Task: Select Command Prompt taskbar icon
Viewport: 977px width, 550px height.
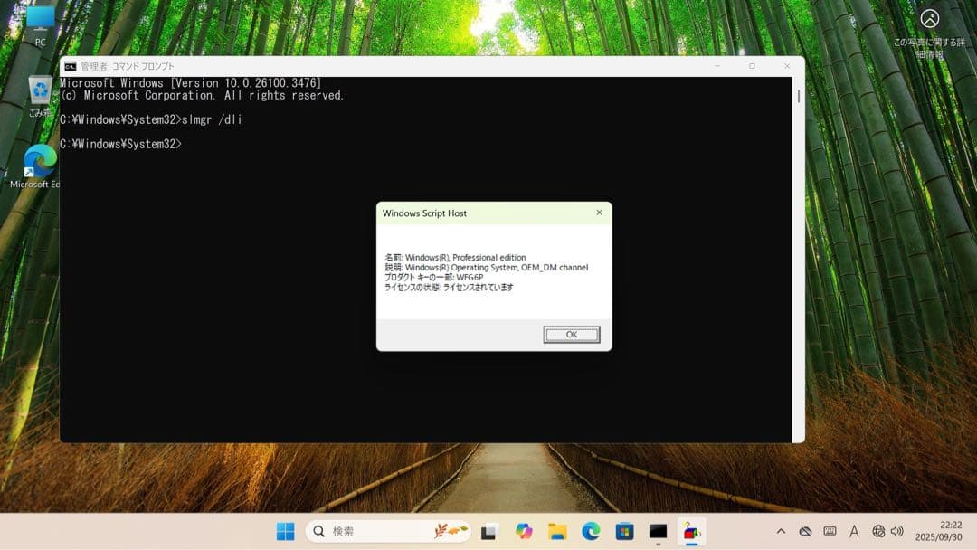Action: tap(658, 532)
